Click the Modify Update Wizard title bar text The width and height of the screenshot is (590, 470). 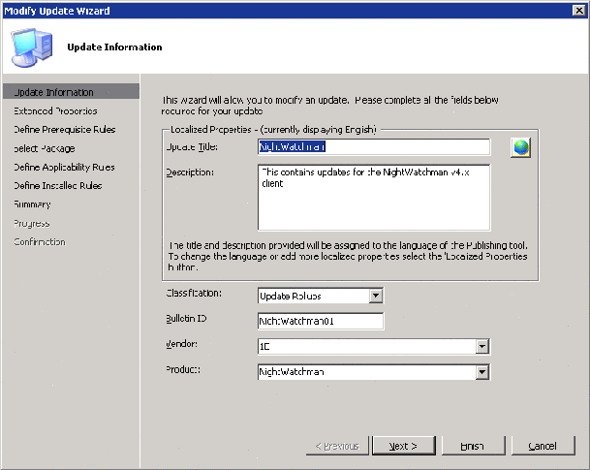57,11
